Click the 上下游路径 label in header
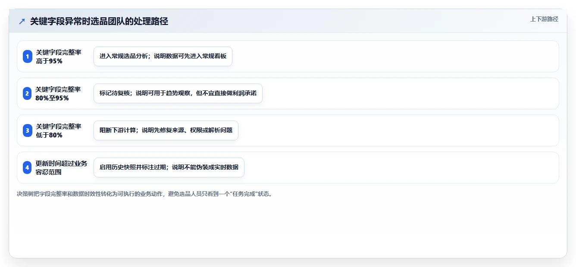Screen dimensions: 576x267 tap(544, 19)
